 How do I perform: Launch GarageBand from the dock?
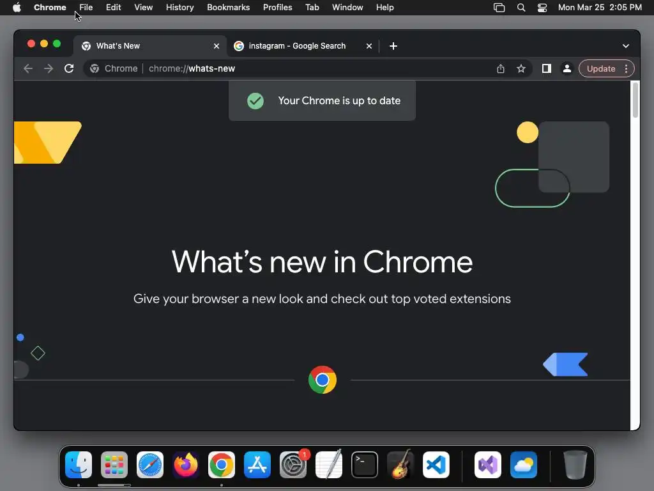tap(400, 465)
